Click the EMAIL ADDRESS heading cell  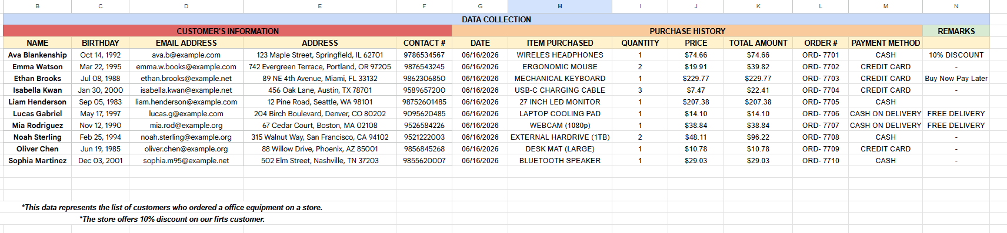186,43
